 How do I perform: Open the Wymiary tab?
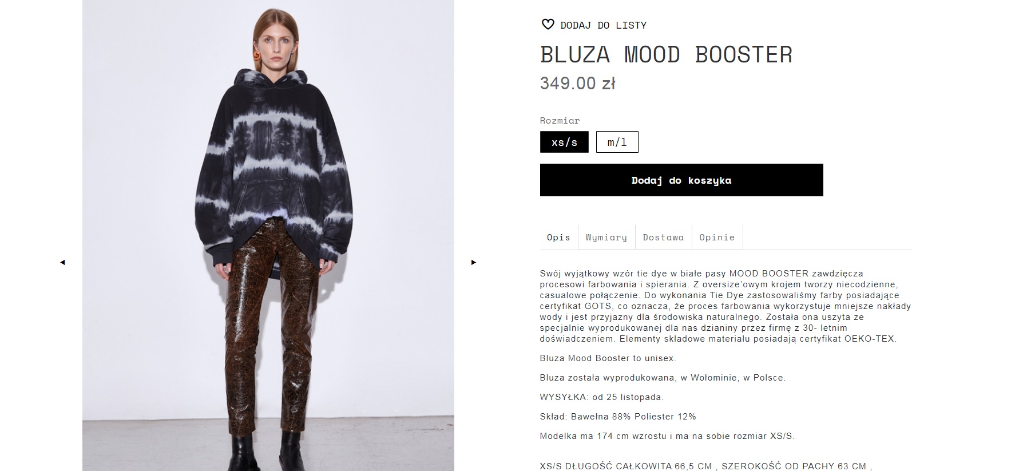[x=606, y=237]
